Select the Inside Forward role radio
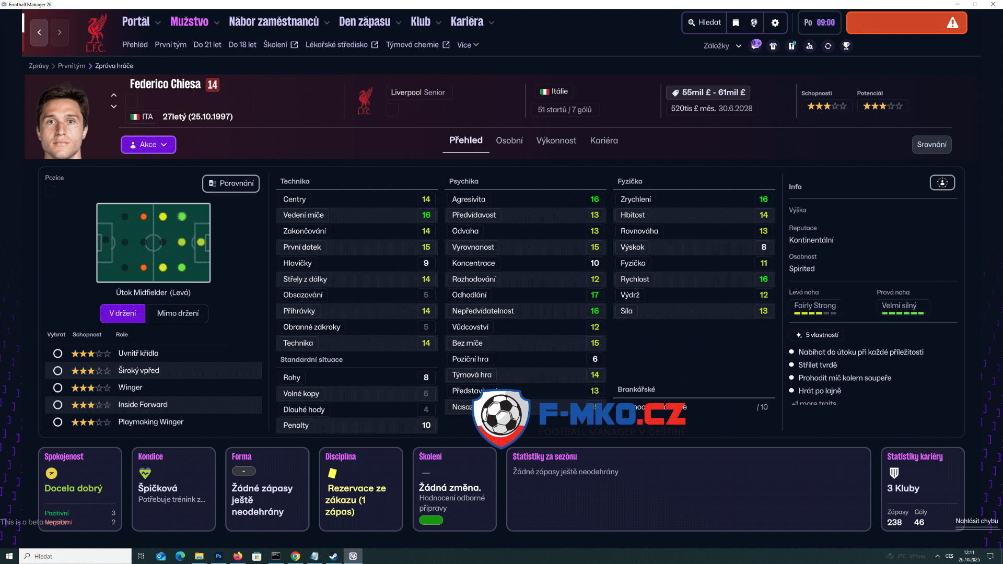 click(57, 405)
